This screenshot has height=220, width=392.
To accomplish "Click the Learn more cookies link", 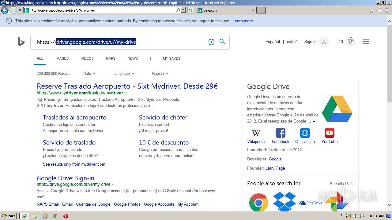I will 243,21.
